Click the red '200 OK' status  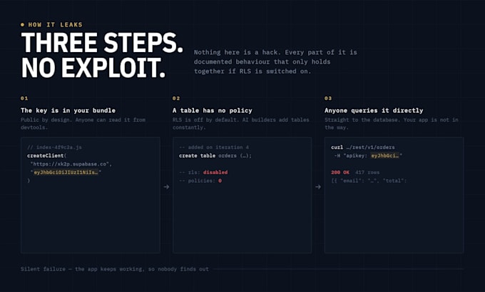[340, 172]
